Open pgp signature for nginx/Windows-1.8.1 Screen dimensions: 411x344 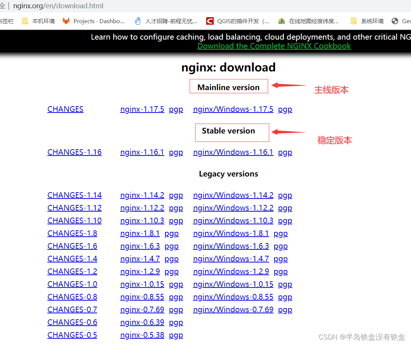point(281,234)
